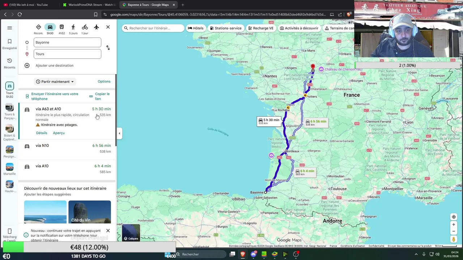Open the Tours & Parçay recent item
The height and width of the screenshot is (260, 463).
pos(10,112)
